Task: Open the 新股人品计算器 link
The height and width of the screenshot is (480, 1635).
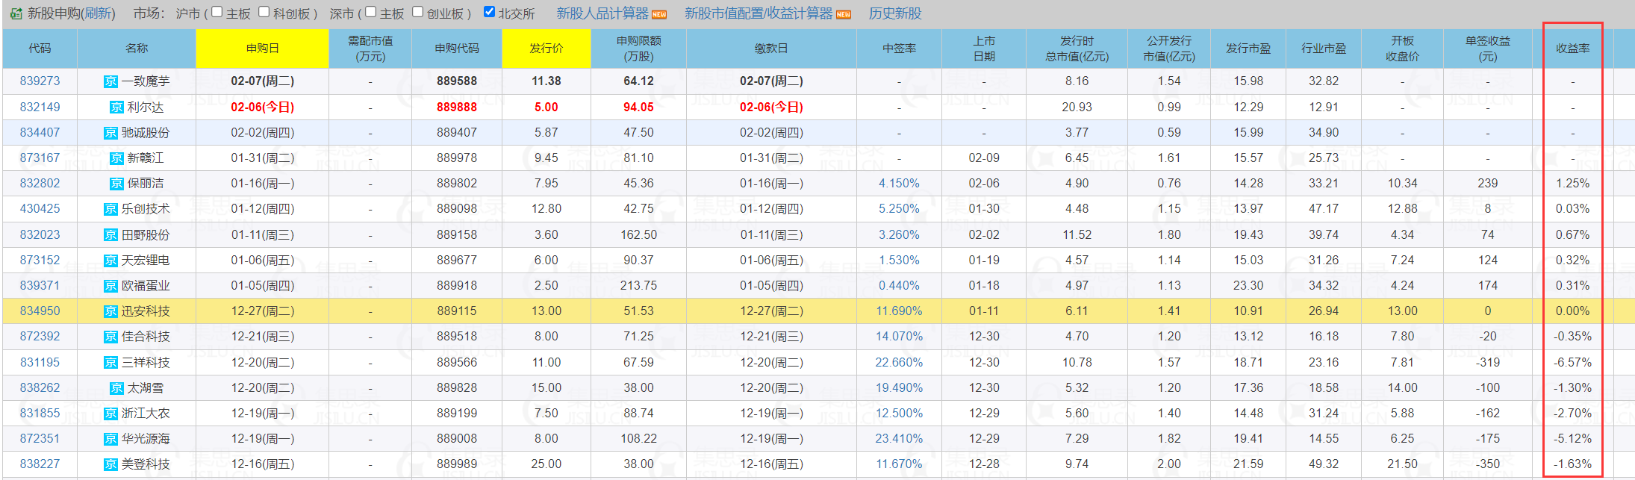Action: (x=602, y=13)
